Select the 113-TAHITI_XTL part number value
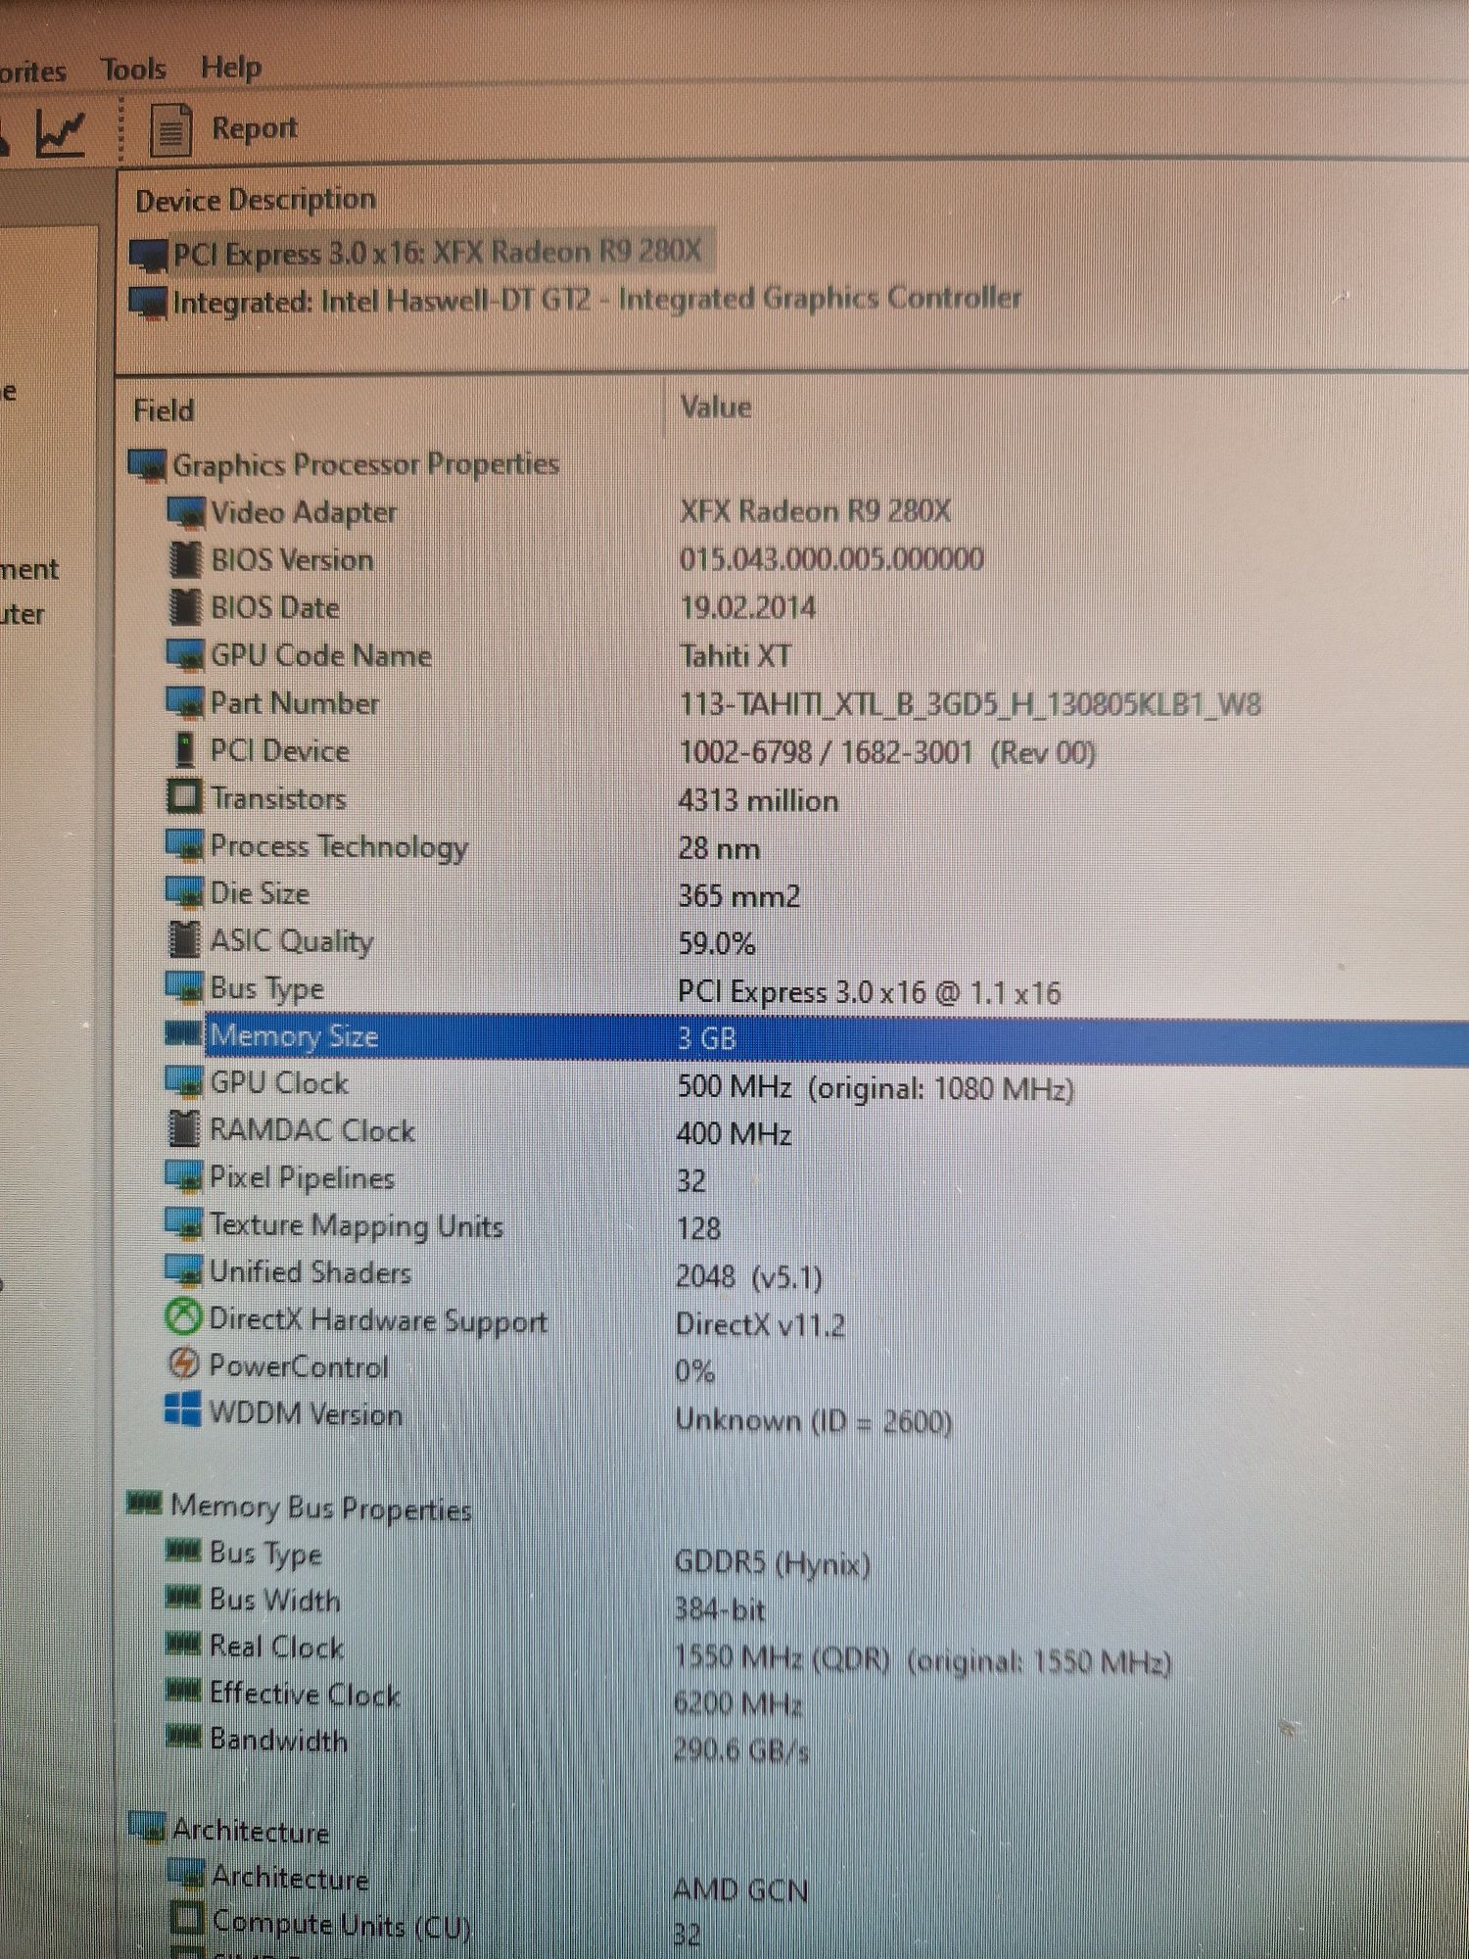This screenshot has height=1959, width=1469. (970, 703)
